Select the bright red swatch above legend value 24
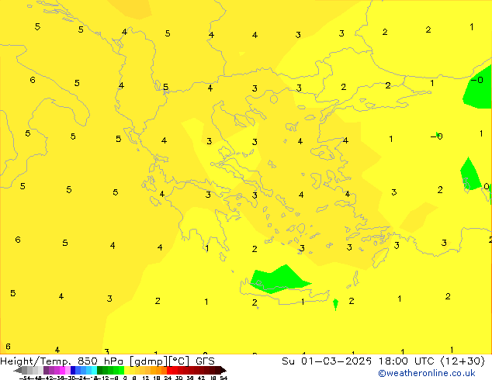 (169, 370)
